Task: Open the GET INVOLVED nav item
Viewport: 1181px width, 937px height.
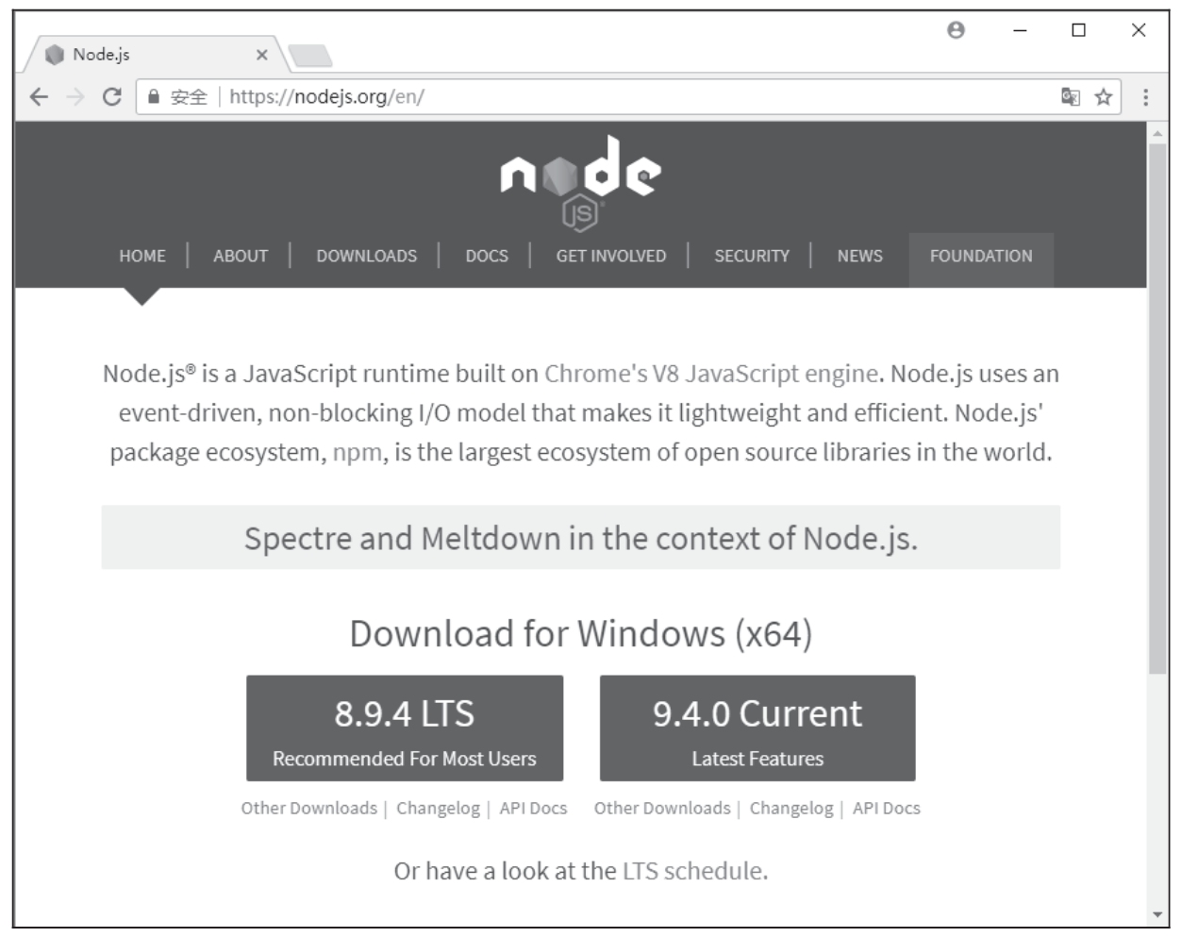Action: click(611, 256)
